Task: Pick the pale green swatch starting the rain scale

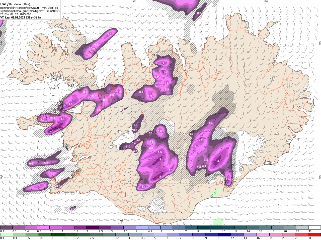Action: pos(7,234)
